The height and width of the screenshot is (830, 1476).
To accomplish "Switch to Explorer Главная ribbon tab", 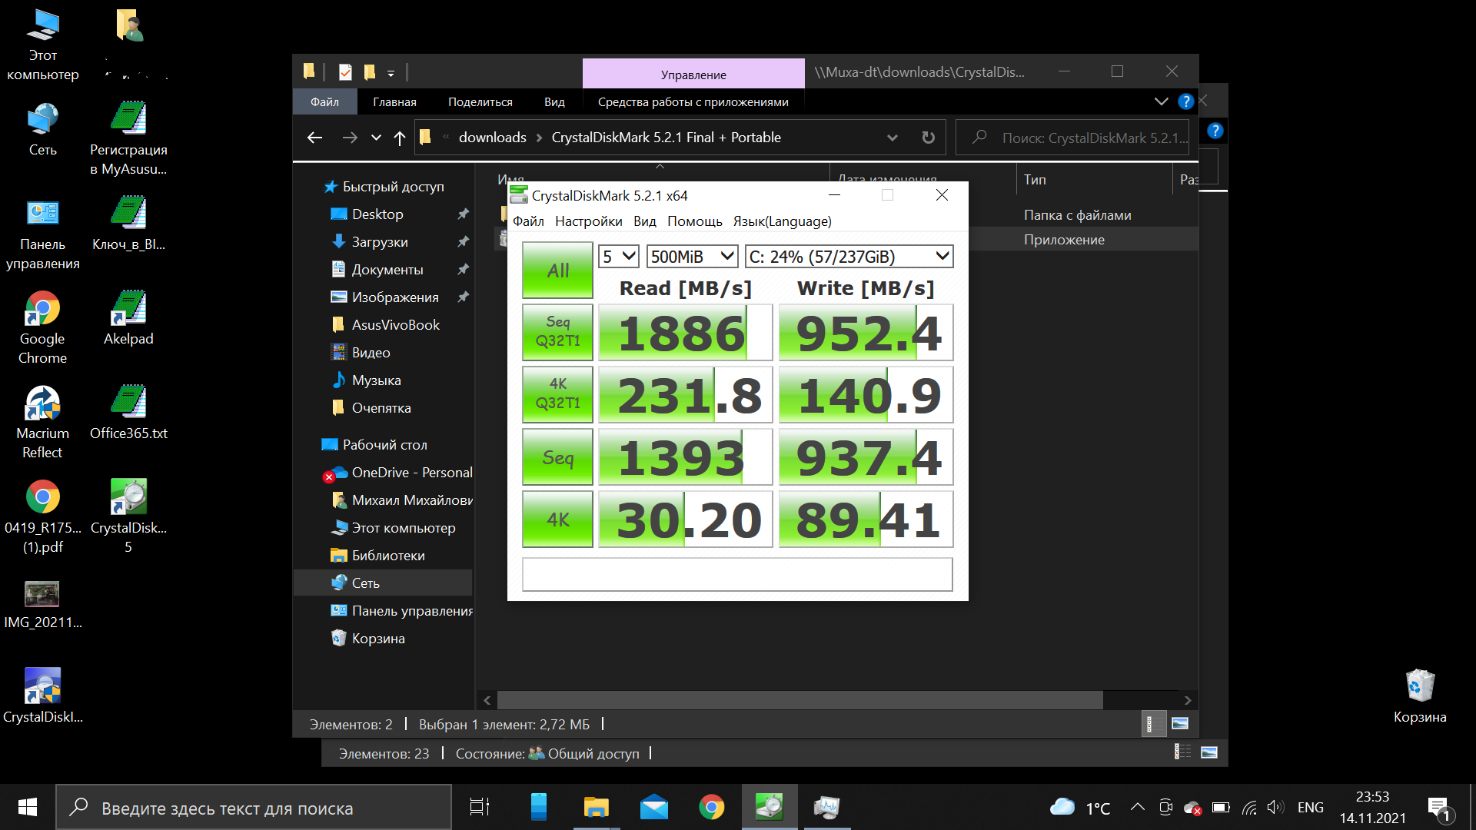I will click(x=394, y=102).
